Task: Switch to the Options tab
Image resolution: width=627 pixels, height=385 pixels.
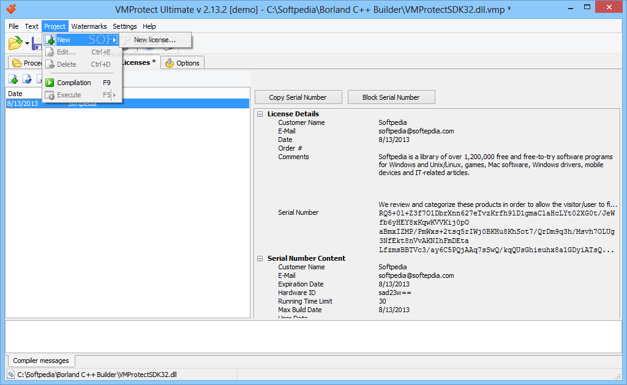Action: 182,63
